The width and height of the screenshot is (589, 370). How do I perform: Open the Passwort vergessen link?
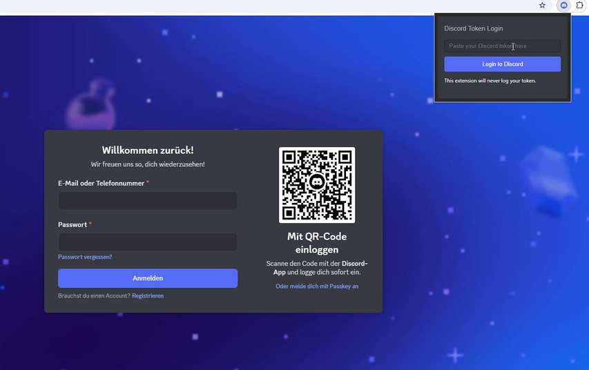click(85, 257)
